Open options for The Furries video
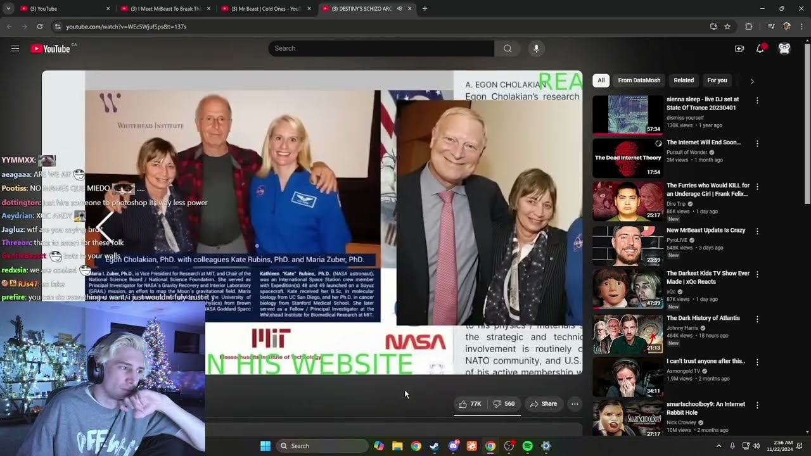 (757, 187)
